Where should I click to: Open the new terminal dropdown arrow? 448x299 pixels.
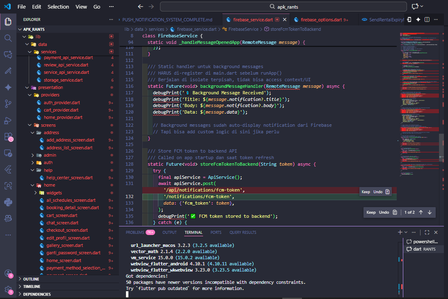pos(406,232)
